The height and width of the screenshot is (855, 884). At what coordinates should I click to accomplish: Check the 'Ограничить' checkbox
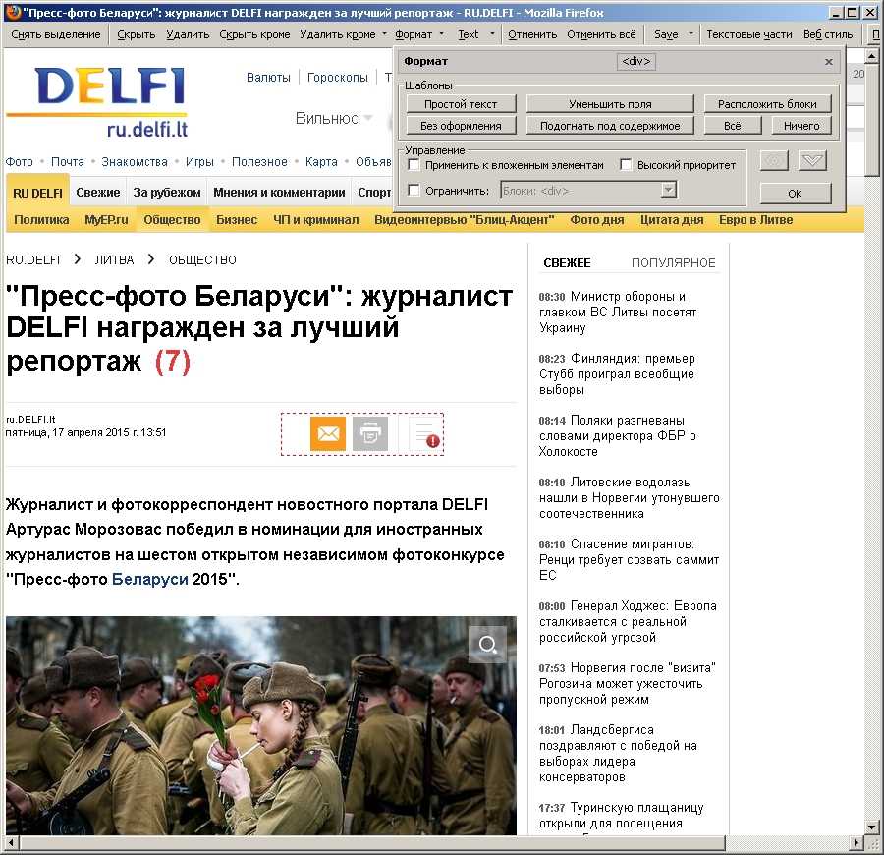tap(414, 191)
